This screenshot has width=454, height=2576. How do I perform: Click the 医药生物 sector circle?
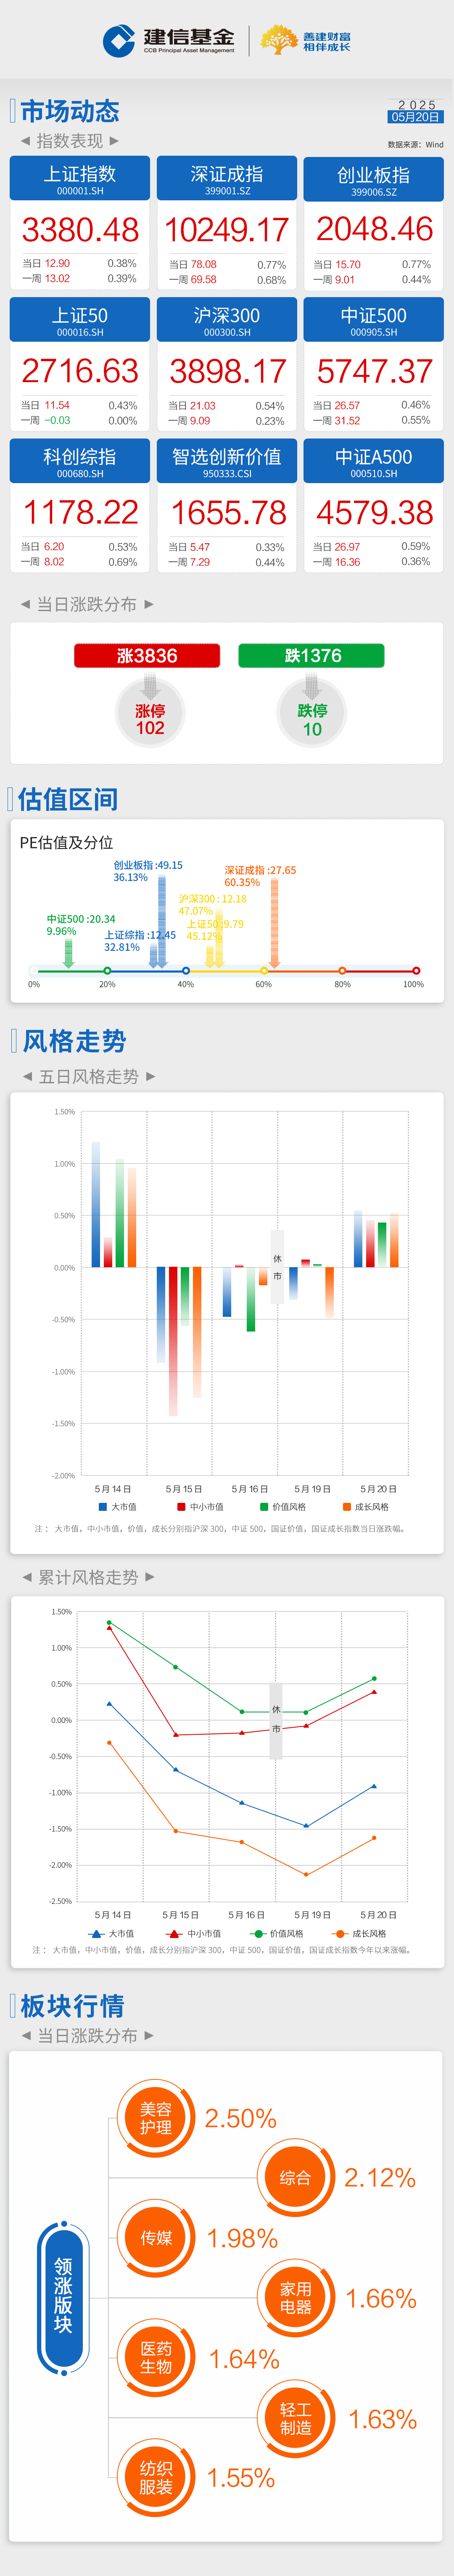coord(156,2358)
